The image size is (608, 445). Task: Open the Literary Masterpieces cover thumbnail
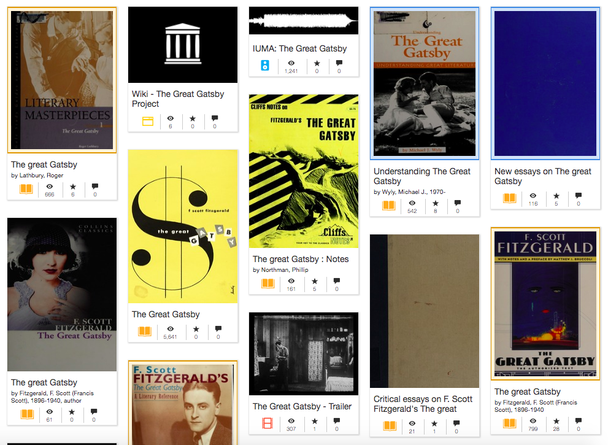(62, 80)
